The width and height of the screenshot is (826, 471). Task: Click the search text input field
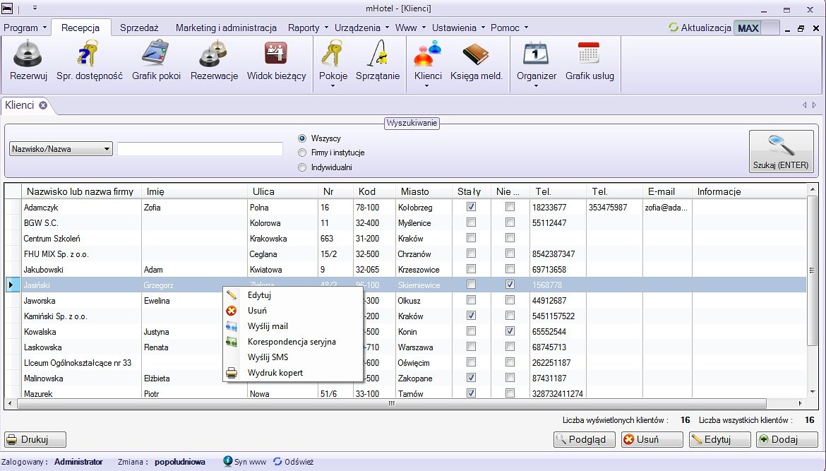200,149
